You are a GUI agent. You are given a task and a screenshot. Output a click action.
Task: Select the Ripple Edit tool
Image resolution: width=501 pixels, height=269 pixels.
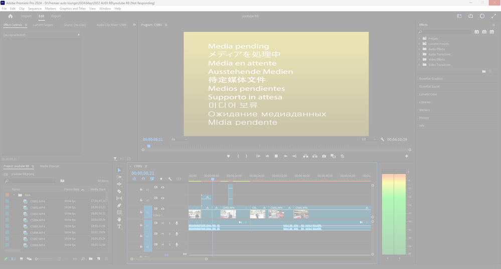tap(119, 184)
